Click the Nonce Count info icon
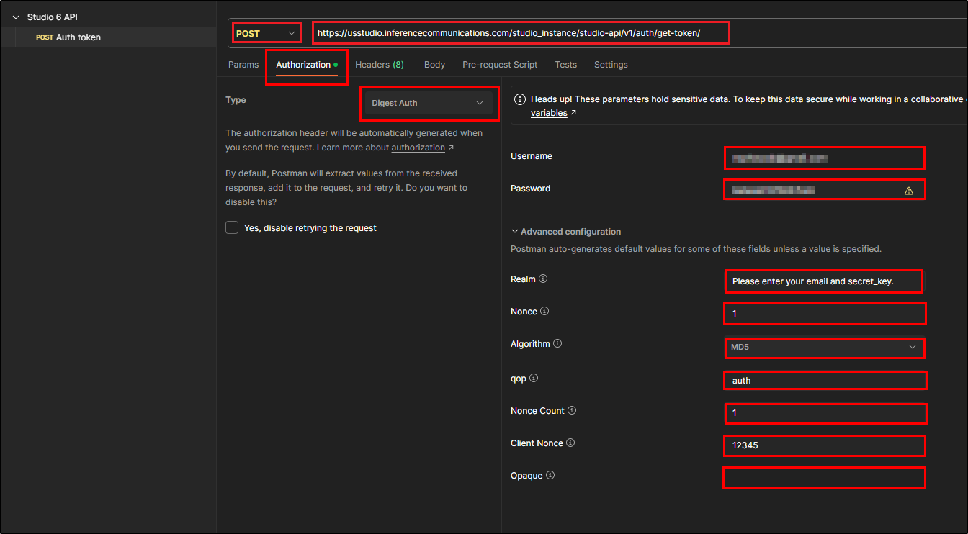Screen dimensions: 968x534 [x=572, y=411]
